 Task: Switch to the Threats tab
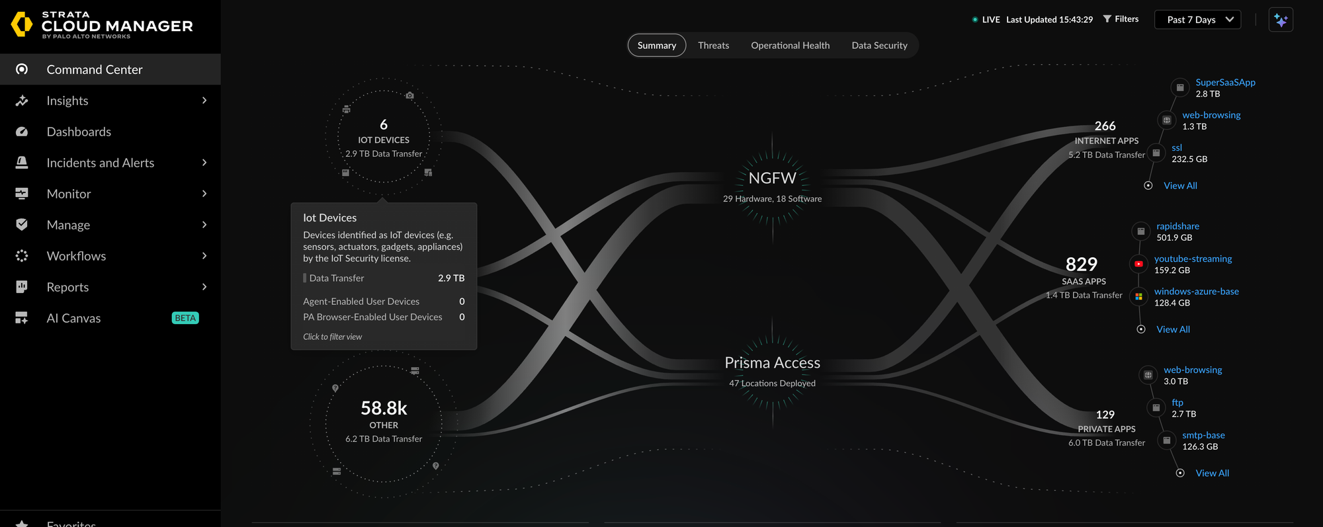click(x=713, y=45)
